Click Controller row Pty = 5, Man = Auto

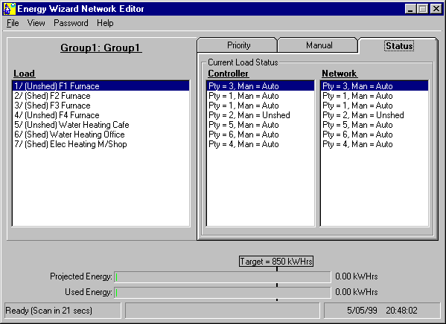pos(261,125)
